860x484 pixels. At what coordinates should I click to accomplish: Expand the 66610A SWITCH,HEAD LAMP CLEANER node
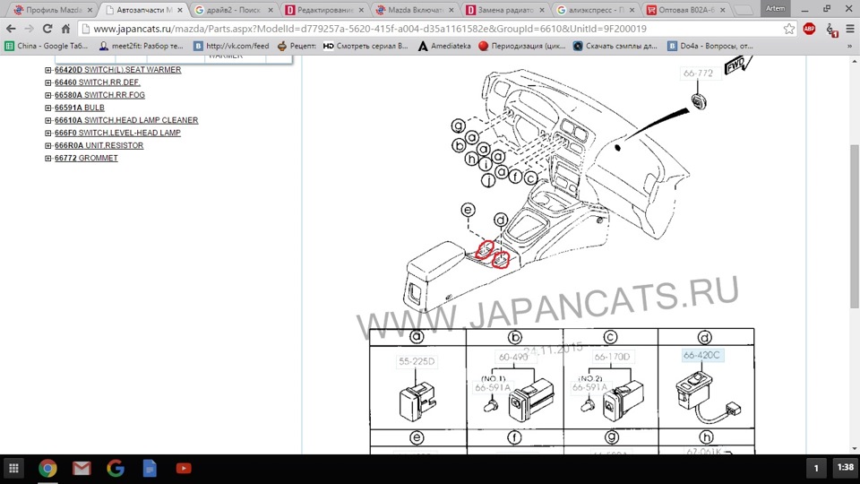tap(48, 121)
